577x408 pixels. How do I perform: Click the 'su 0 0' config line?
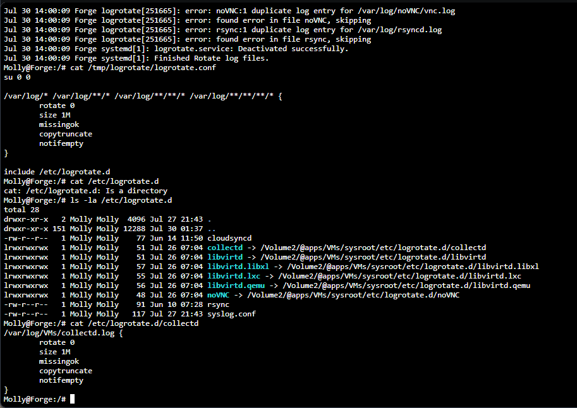[17, 77]
